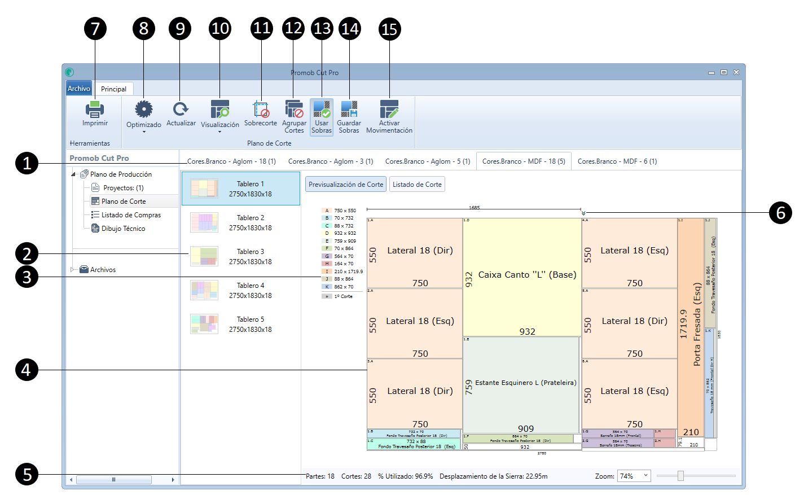Switch to the Principal ribbon tab
This screenshot has width=795, height=495.
pyautogui.click(x=113, y=89)
